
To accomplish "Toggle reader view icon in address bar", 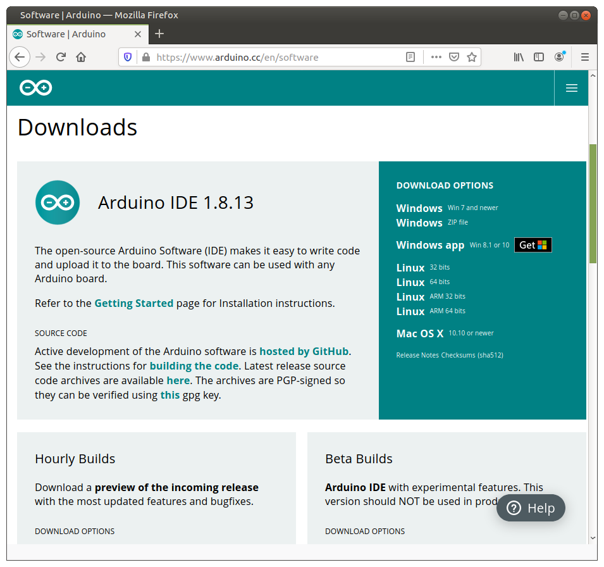I will pyautogui.click(x=410, y=57).
